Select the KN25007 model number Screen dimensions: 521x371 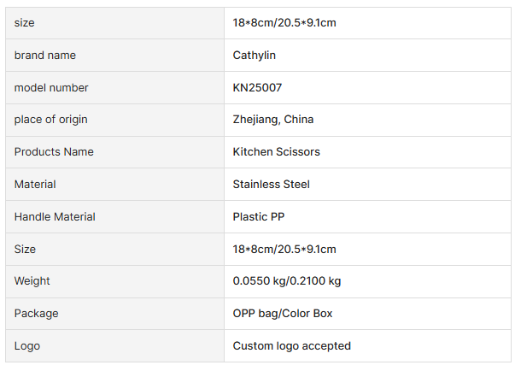[x=257, y=88]
